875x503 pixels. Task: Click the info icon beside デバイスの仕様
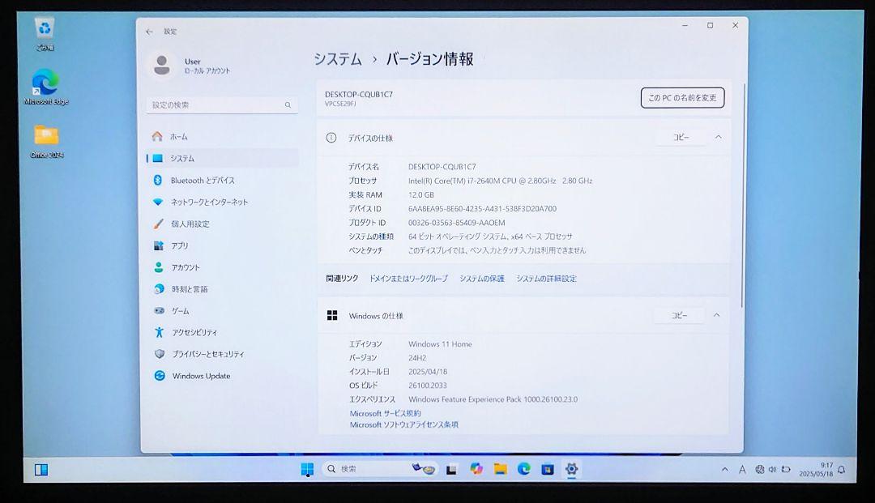click(x=331, y=137)
